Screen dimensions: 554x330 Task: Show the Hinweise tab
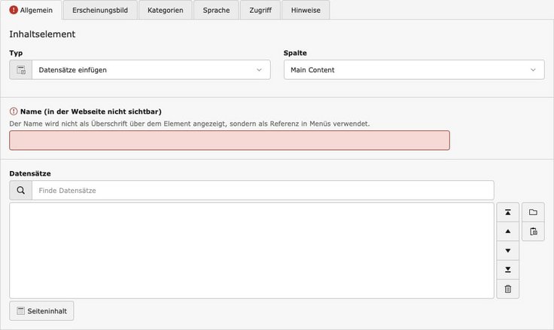(x=306, y=11)
